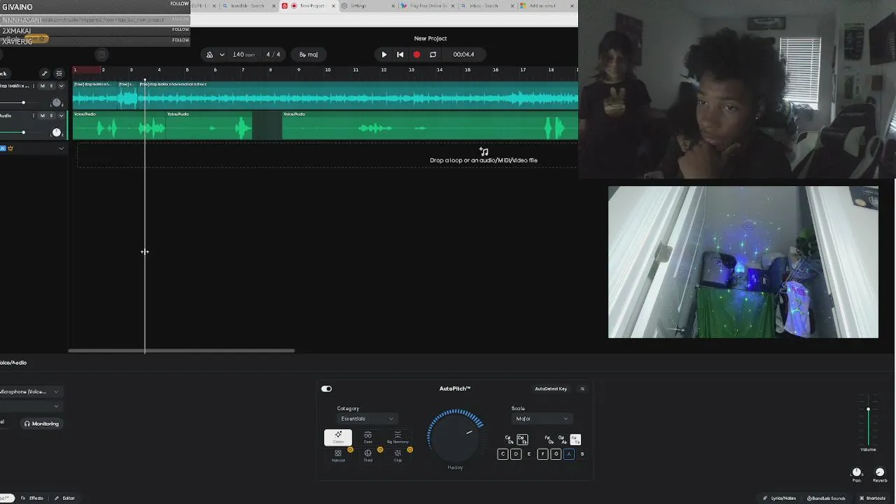Viewport: 896px width, 504px height.
Task: Open the Shortcuts panel
Action: click(872, 498)
